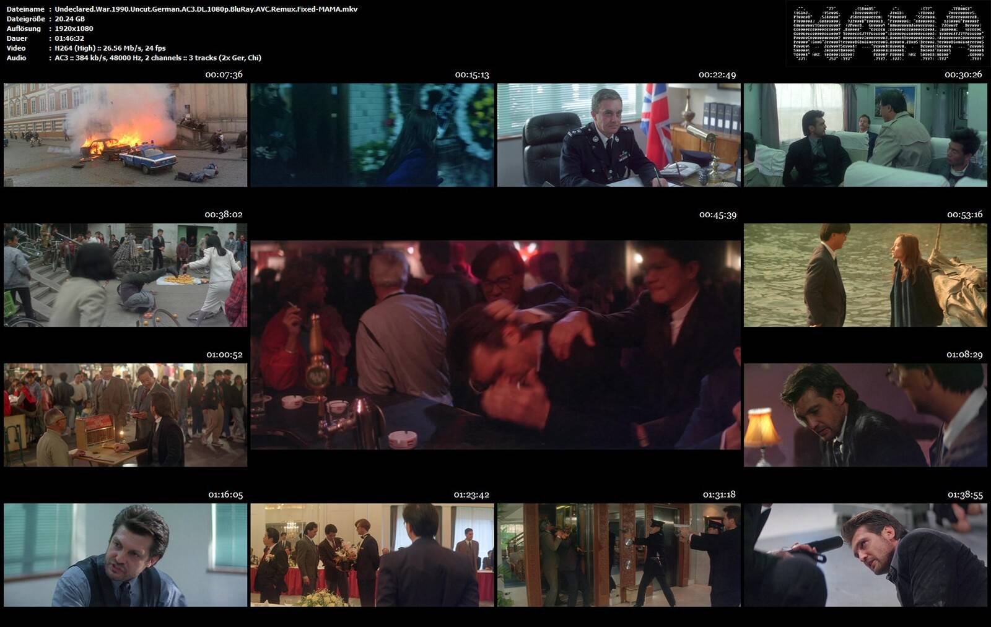
Task: Open the dark alley frame at 00:15:13
Action: (x=372, y=135)
